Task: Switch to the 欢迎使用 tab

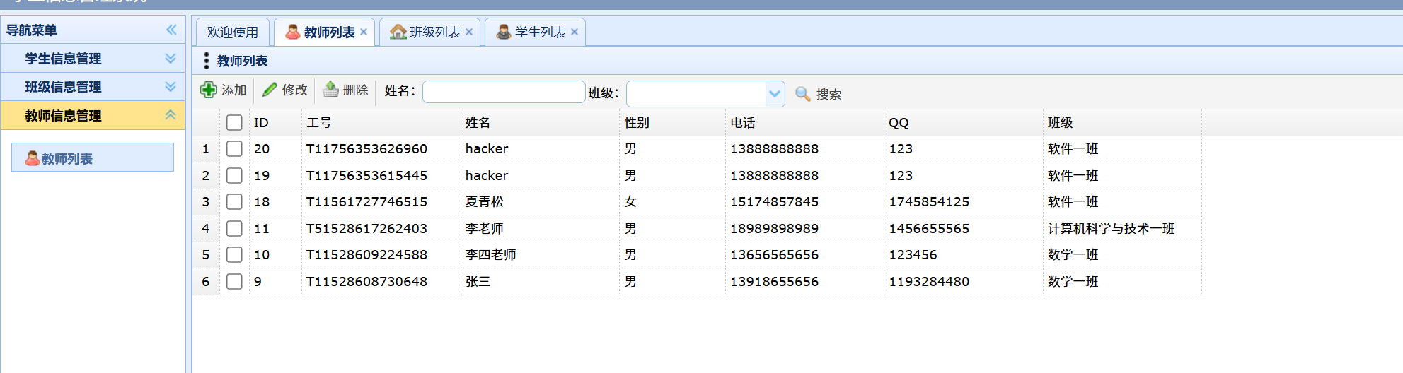Action: click(232, 32)
